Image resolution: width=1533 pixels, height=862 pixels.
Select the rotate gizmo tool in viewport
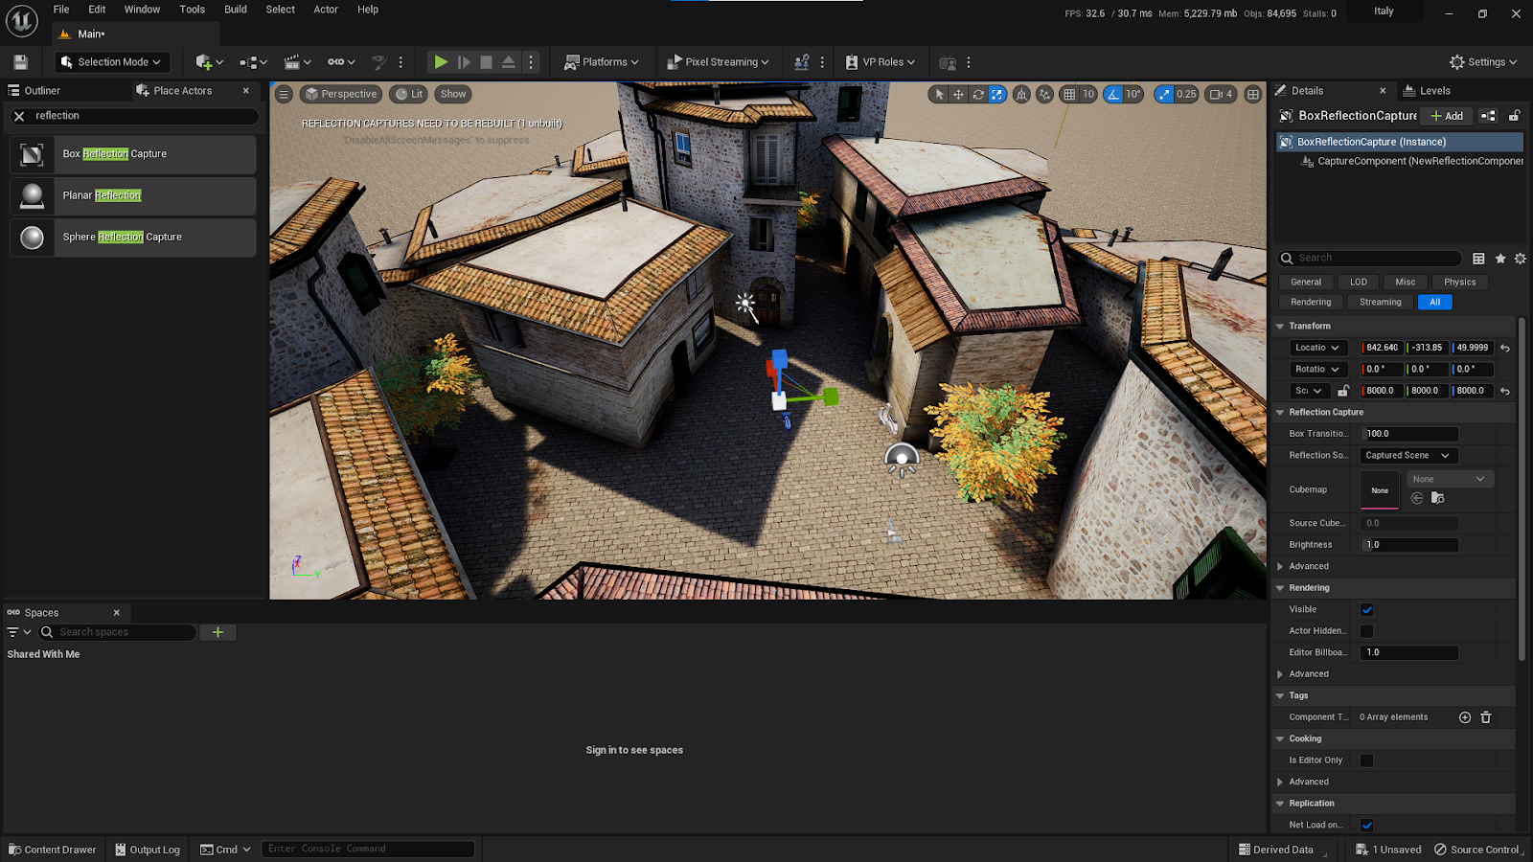coord(977,94)
